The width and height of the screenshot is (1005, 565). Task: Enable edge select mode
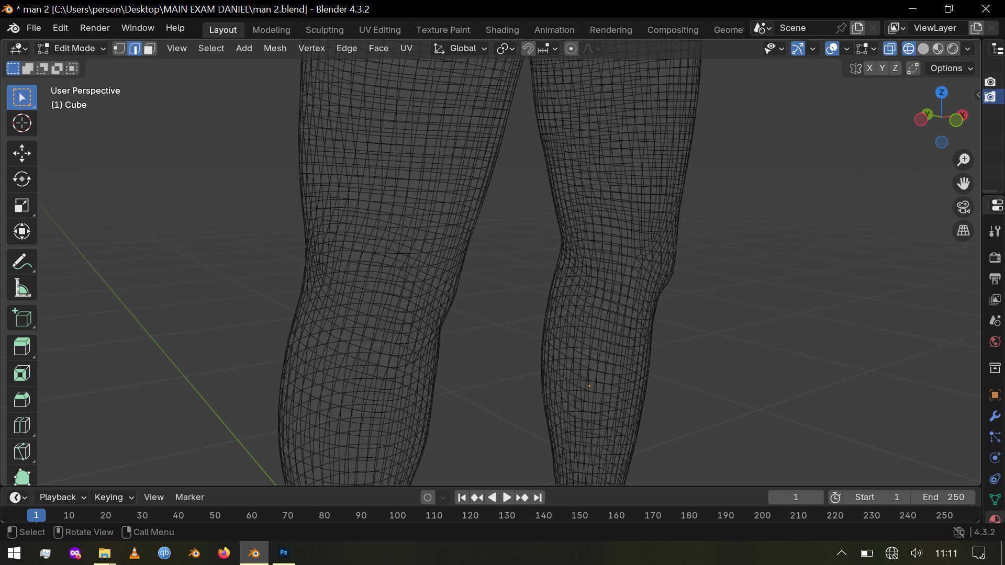(135, 49)
